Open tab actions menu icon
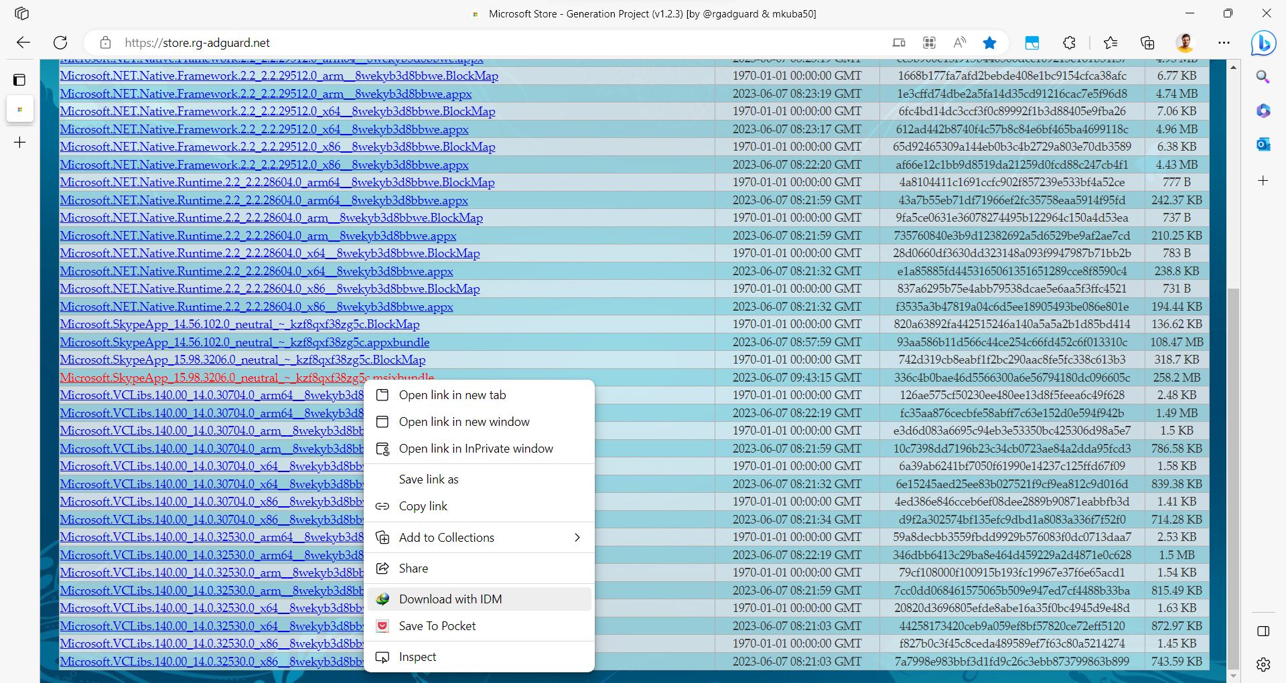Image resolution: width=1286 pixels, height=683 pixels. [19, 80]
